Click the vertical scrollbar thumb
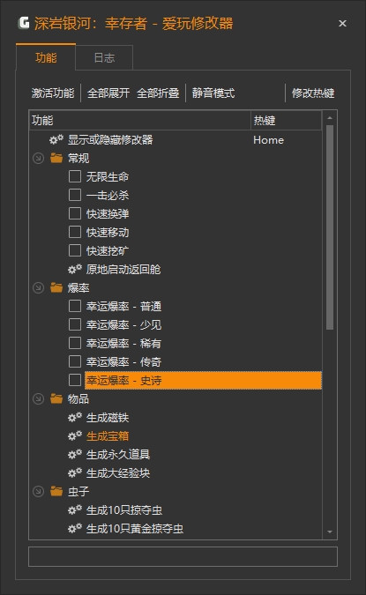This screenshot has width=366, height=595. point(330,227)
